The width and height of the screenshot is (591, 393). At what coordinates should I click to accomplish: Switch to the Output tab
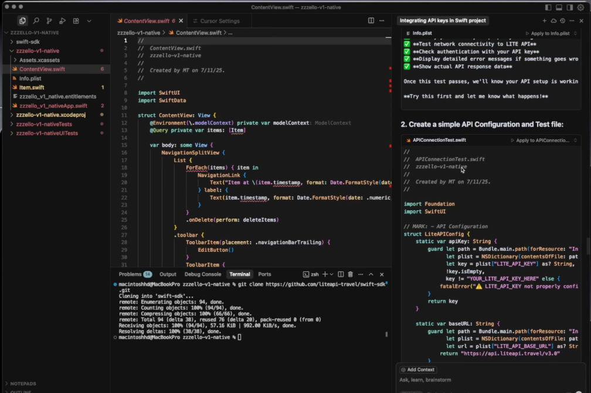point(168,274)
